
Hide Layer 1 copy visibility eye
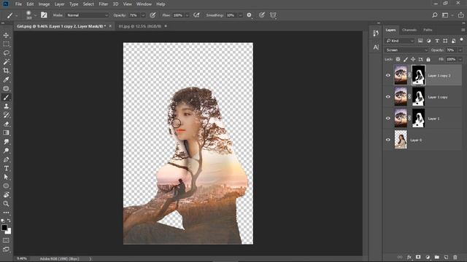pyautogui.click(x=388, y=97)
